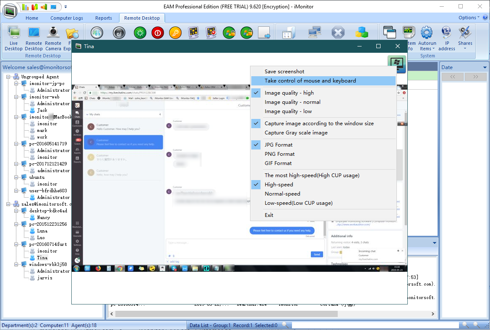Click Chrome icon in Tina's remote taskbar
Viewport: 490px width, 330px height.
pyautogui.click(x=120, y=268)
